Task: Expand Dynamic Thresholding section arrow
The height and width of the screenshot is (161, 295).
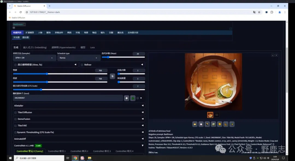Action: point(142,132)
